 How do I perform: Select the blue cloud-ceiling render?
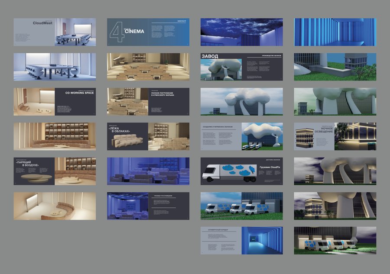click(242, 32)
